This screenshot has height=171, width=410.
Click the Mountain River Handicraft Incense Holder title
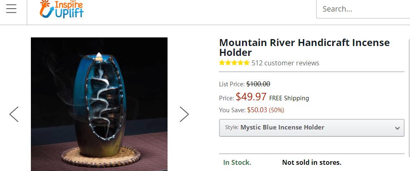pyautogui.click(x=304, y=48)
